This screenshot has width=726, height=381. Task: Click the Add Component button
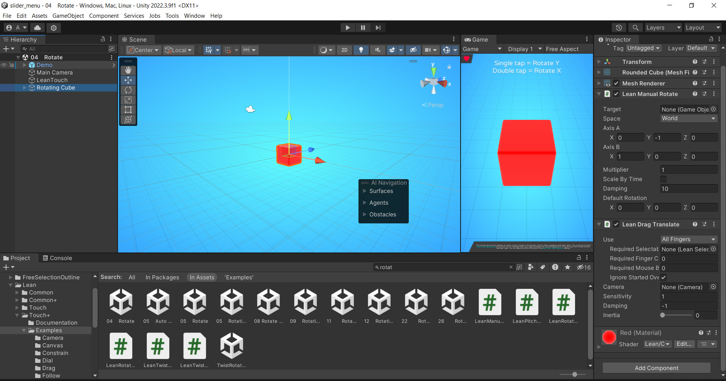click(x=656, y=368)
